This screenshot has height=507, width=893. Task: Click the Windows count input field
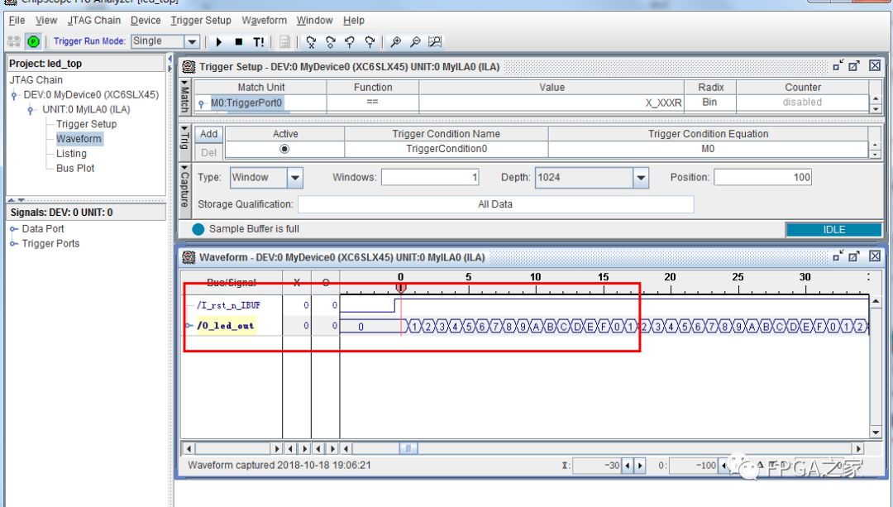click(x=430, y=178)
